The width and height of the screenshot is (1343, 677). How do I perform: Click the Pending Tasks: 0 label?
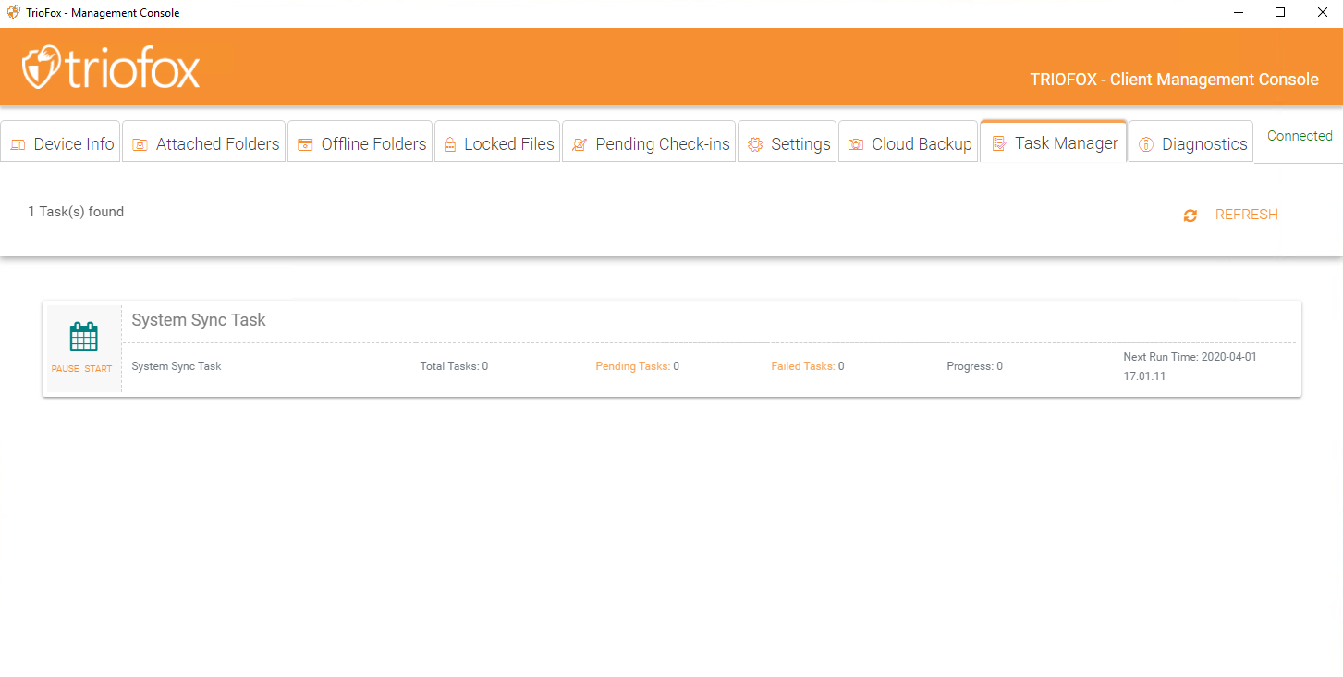[x=638, y=366]
